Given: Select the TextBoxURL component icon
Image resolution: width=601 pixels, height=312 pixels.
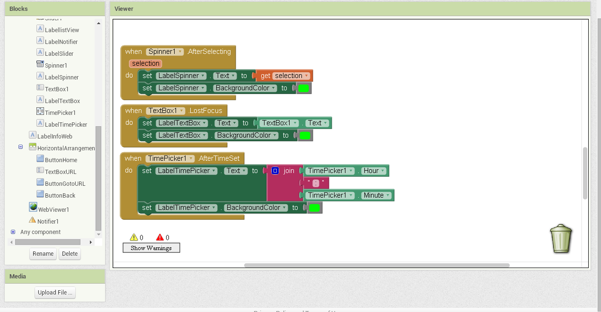Looking at the screenshot, I should tap(40, 171).
